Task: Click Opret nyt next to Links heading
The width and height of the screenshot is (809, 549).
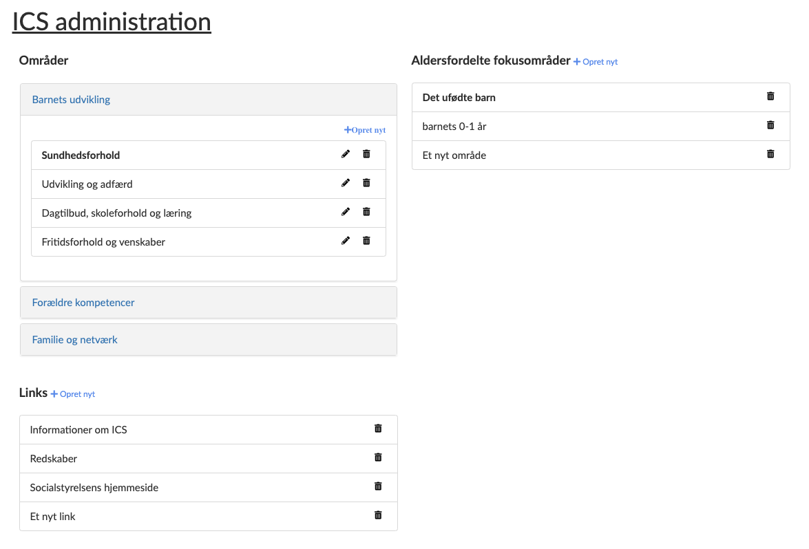Action: 73,394
